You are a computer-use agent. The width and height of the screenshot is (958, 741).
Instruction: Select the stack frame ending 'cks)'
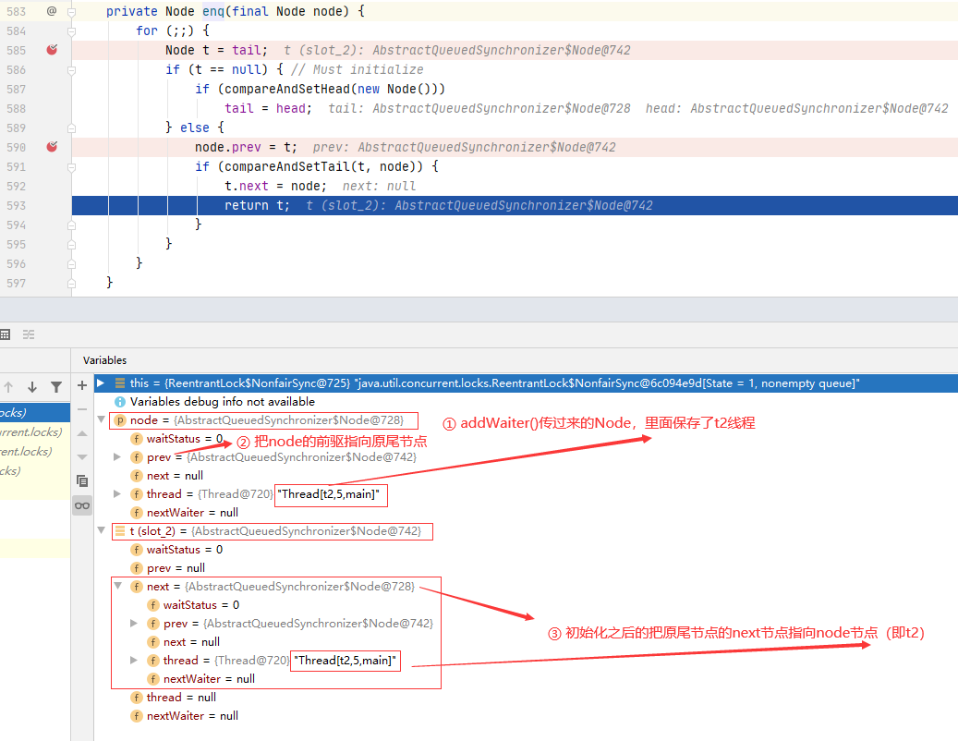pyautogui.click(x=35, y=471)
